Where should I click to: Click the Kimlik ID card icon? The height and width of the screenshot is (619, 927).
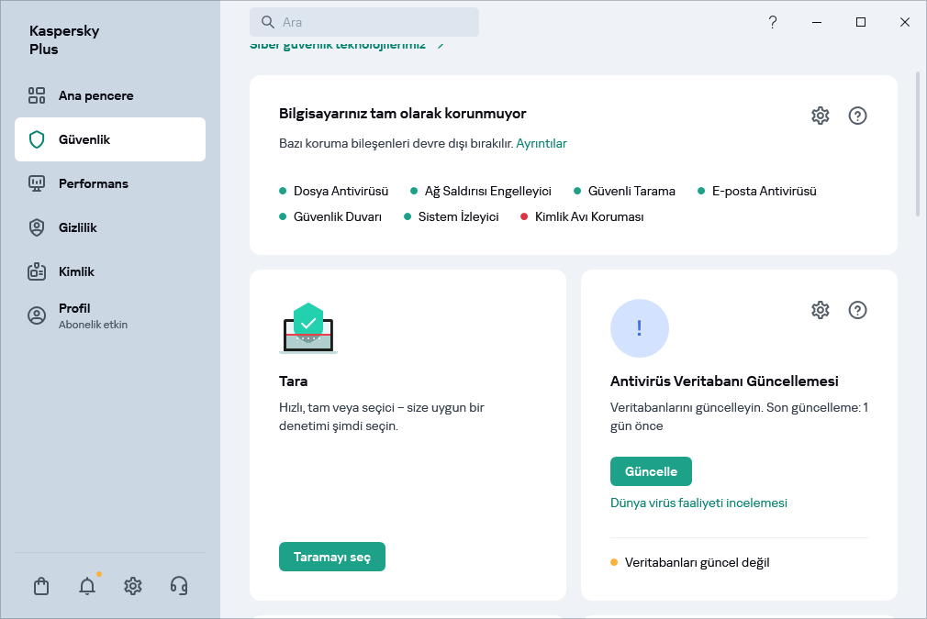click(x=37, y=271)
